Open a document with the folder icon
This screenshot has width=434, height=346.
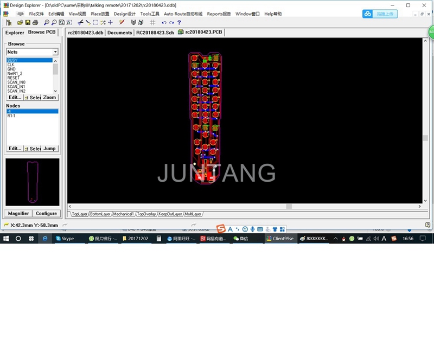(x=20, y=22)
